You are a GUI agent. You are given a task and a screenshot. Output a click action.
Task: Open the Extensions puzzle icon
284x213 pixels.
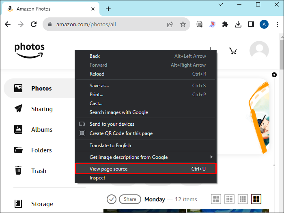tap(225, 24)
